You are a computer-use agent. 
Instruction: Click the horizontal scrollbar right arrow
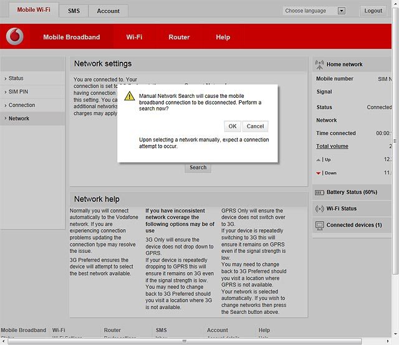coord(388,341)
